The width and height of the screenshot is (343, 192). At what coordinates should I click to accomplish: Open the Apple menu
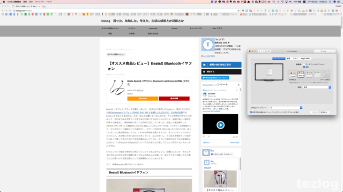[x=4, y=2]
